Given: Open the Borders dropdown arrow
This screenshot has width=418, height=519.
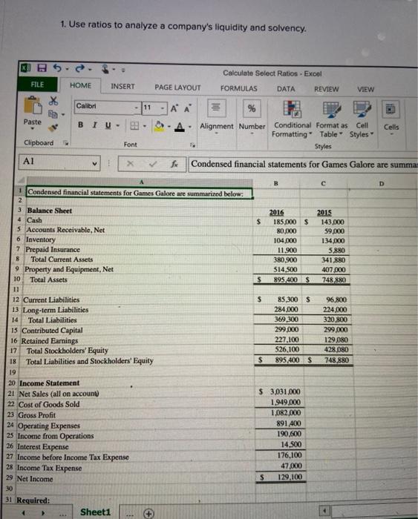Looking at the screenshot, I should [145, 126].
